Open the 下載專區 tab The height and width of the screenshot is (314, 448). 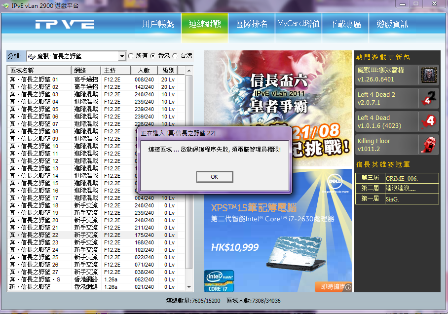(x=345, y=24)
